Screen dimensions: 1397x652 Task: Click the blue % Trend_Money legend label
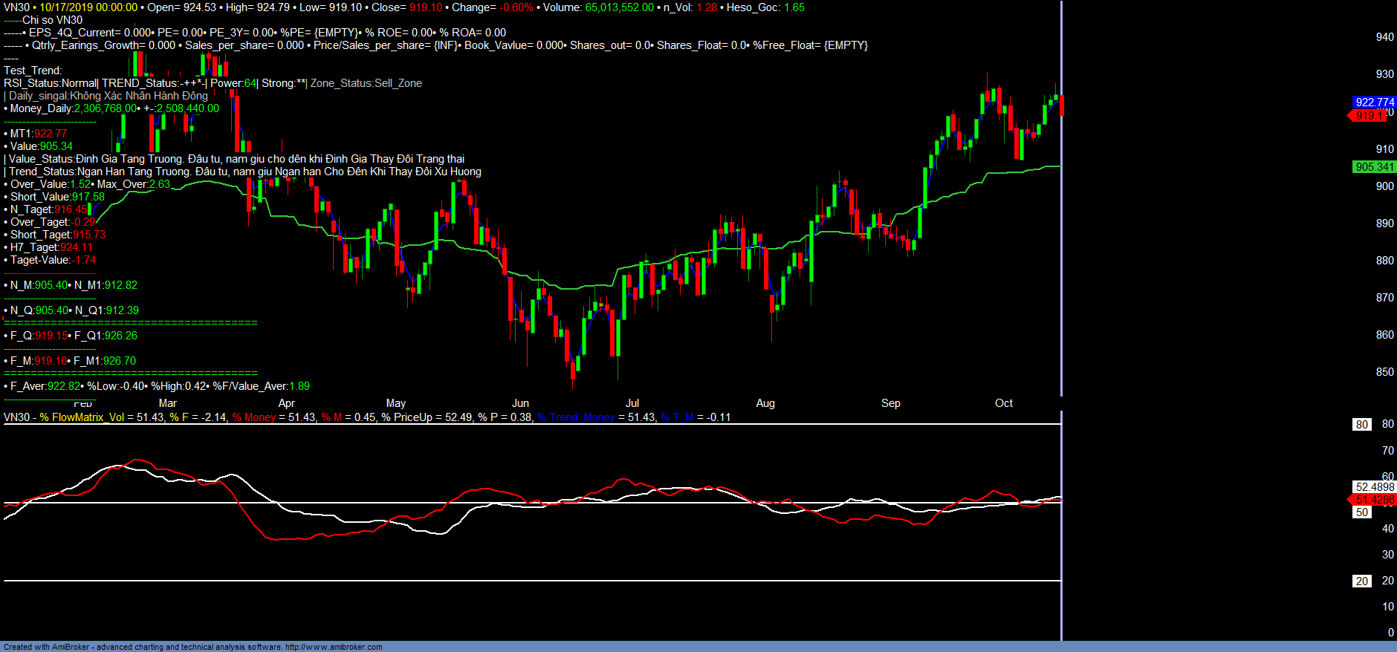coord(576,417)
